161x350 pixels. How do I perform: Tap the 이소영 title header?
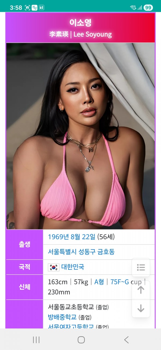(x=80, y=23)
